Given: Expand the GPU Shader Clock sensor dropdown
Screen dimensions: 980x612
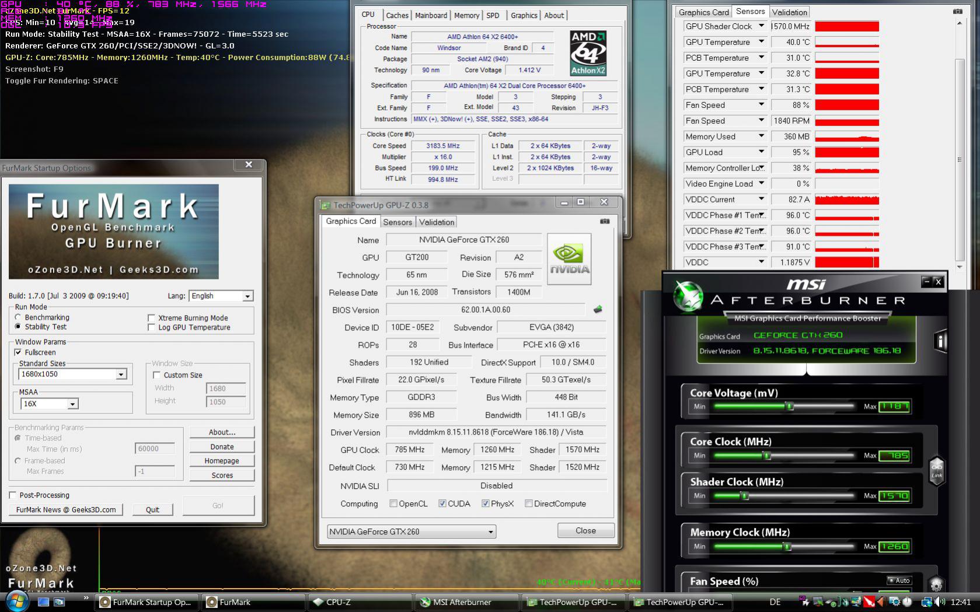Looking at the screenshot, I should click(761, 26).
